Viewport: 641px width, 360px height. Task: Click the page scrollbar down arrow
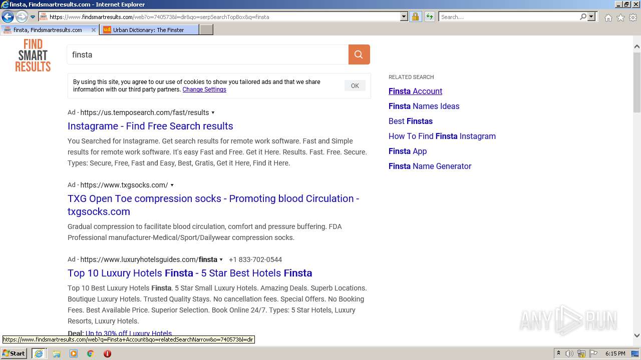pyautogui.click(x=636, y=335)
